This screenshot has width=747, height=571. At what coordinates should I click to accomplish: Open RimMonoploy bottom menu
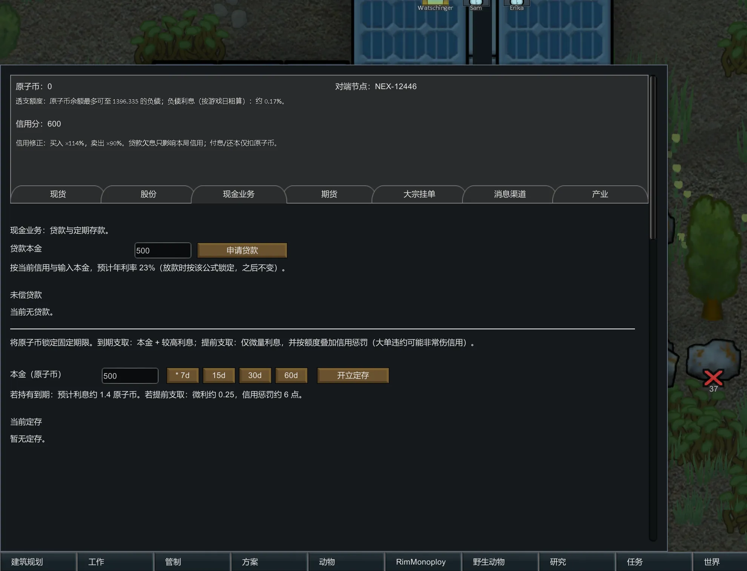[421, 562]
